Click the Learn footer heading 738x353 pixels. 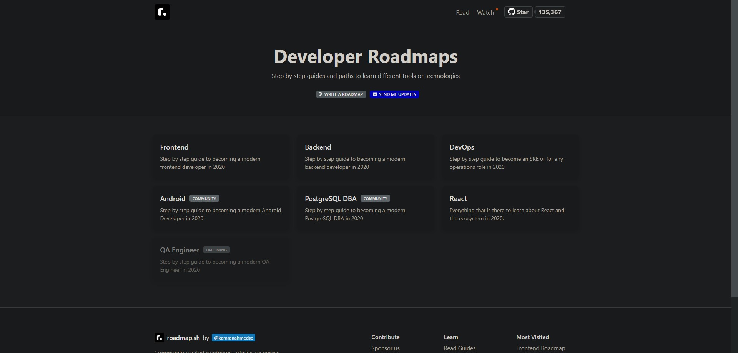(x=451, y=337)
